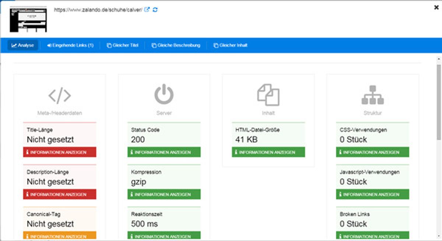Click the '41 KB' file size value

coord(246,140)
